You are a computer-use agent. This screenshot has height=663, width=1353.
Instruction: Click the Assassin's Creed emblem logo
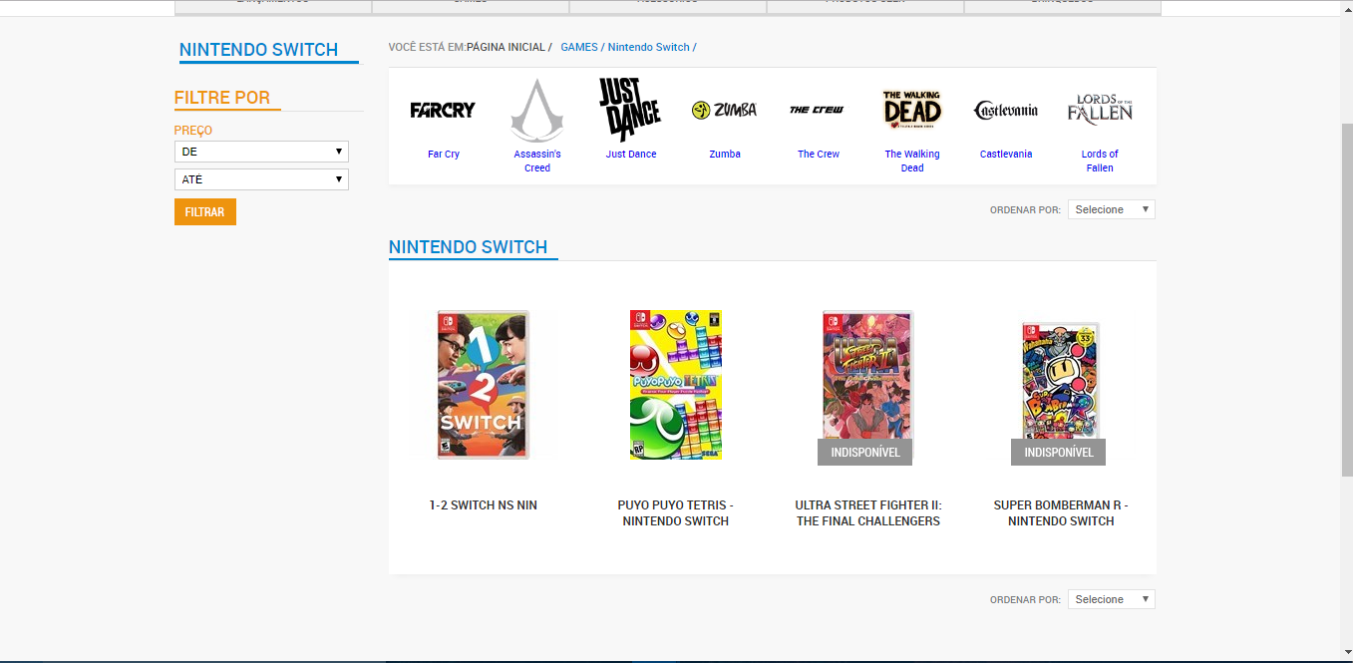pos(537,110)
